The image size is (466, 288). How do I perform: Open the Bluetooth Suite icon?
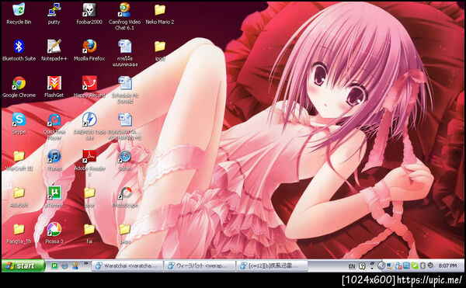point(19,50)
